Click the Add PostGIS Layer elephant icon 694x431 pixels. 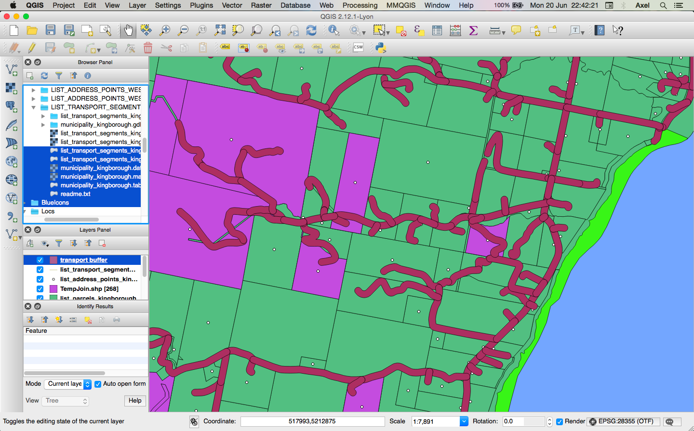11,106
